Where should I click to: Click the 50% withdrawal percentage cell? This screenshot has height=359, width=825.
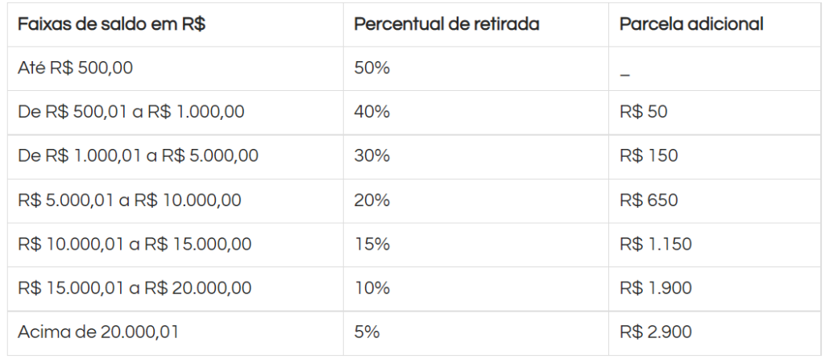(x=371, y=68)
